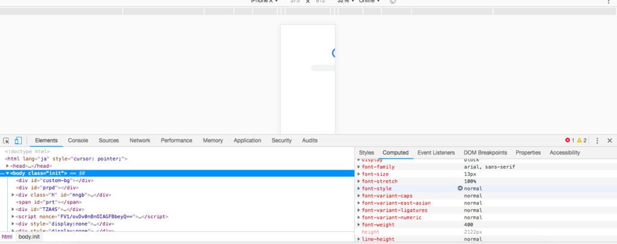Expand the font-variant-caps computed property
617x244 pixels.
359,196
